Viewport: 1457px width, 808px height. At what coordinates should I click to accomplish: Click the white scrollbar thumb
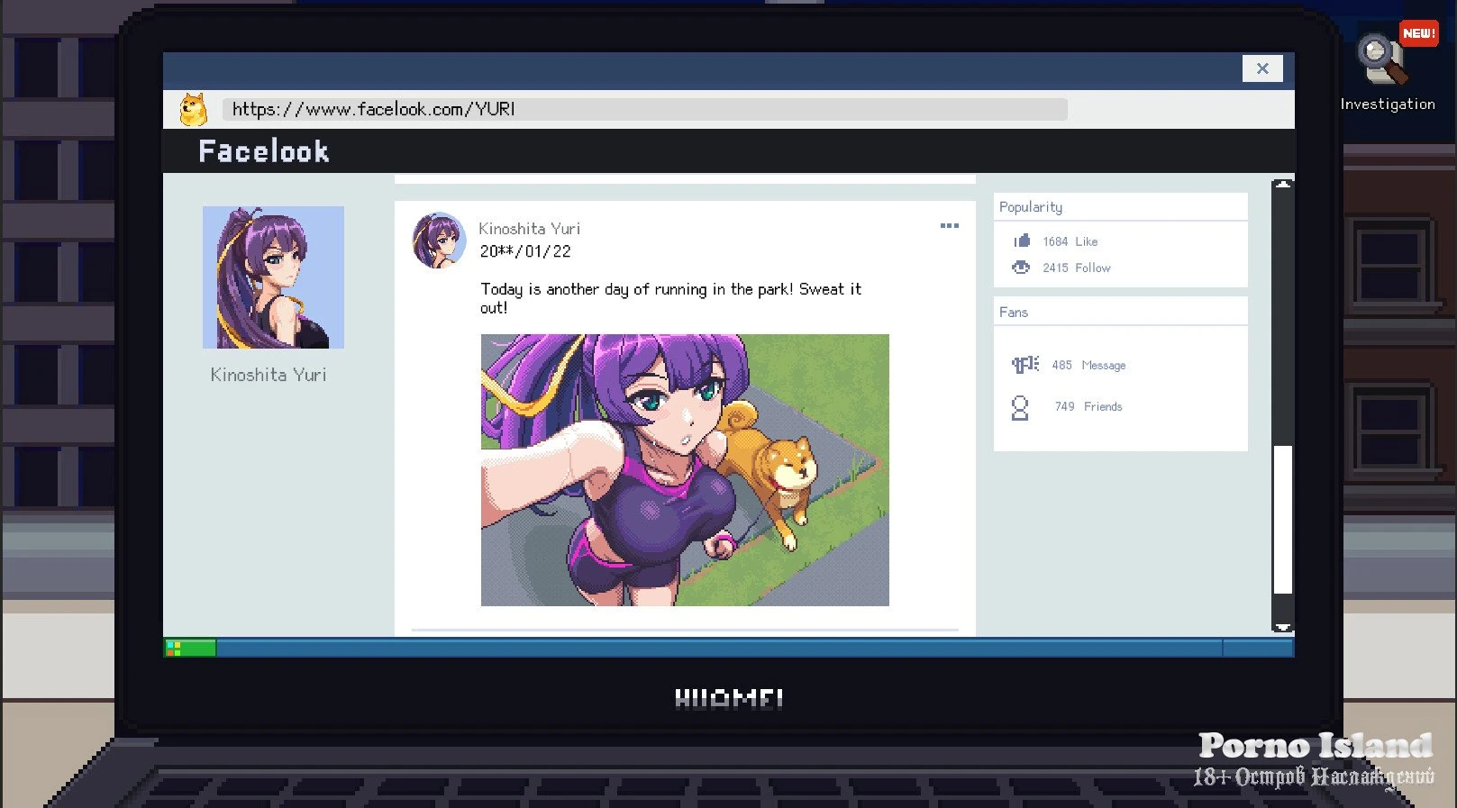[x=1282, y=519]
